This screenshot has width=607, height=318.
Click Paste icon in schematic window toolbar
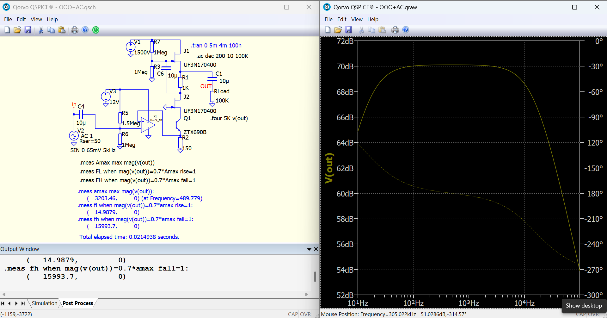click(x=62, y=30)
